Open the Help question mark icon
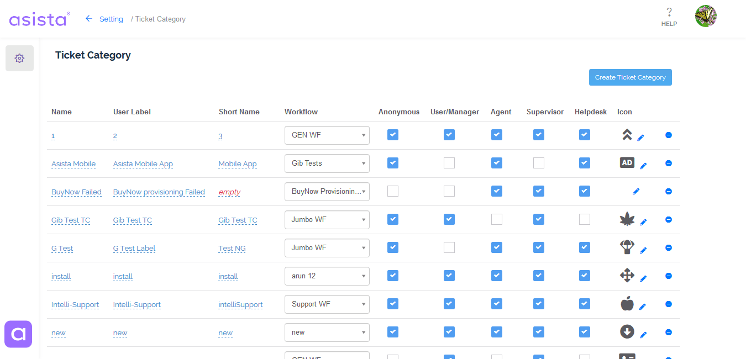The image size is (746, 359). pos(669,12)
